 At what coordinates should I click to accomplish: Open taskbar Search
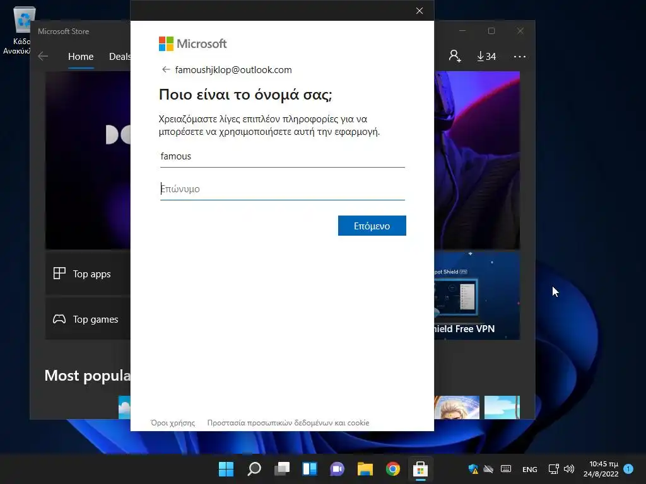pos(254,469)
